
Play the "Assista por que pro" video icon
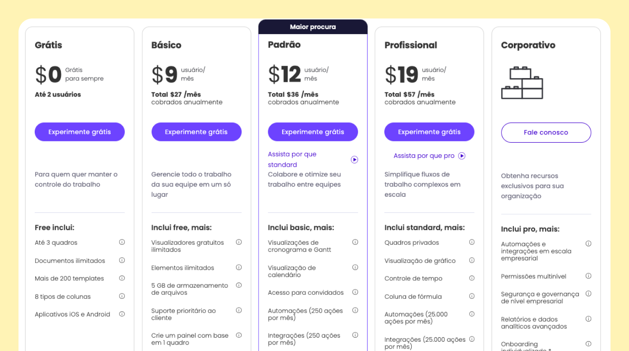tap(462, 156)
